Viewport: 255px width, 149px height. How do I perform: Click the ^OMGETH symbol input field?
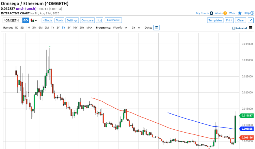click(13, 20)
